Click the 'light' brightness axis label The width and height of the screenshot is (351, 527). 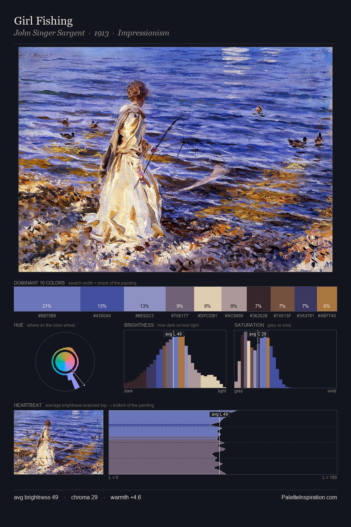222,391
